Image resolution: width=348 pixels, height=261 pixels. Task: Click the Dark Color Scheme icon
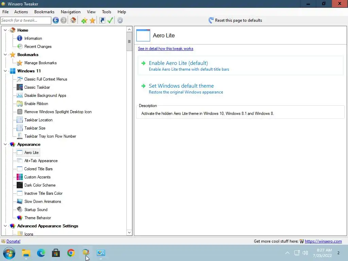(x=19, y=185)
